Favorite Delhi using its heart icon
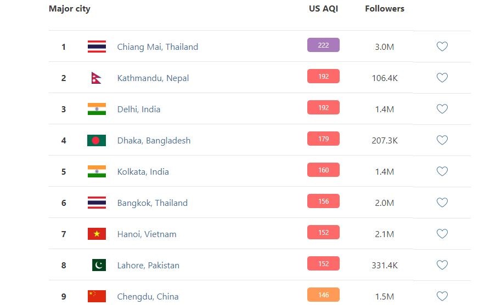The width and height of the screenshot is (490, 305). (x=442, y=109)
